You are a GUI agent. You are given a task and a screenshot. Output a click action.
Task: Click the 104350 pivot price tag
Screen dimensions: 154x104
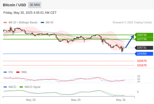[x=144, y=54]
